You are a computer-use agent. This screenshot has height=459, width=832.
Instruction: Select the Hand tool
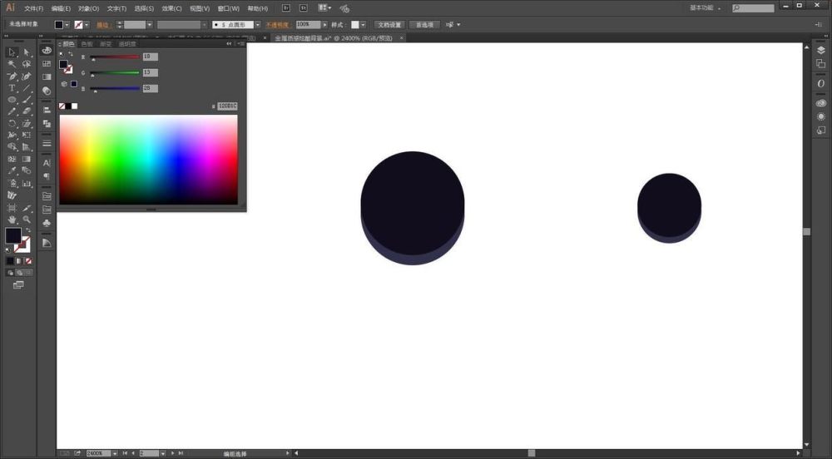coord(12,220)
